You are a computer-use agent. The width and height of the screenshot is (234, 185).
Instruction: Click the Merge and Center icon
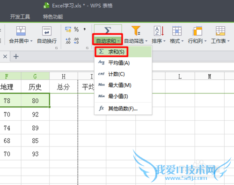[x=21, y=31]
